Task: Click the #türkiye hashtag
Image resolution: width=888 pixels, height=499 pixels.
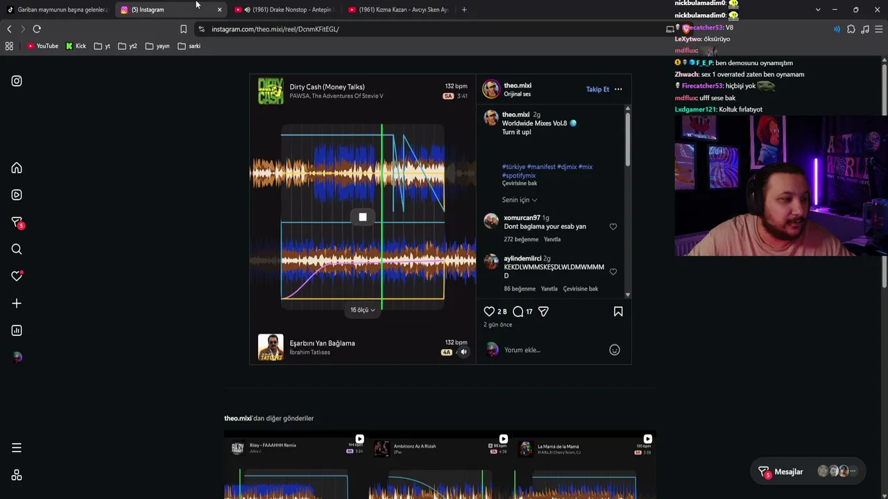Action: [x=513, y=167]
